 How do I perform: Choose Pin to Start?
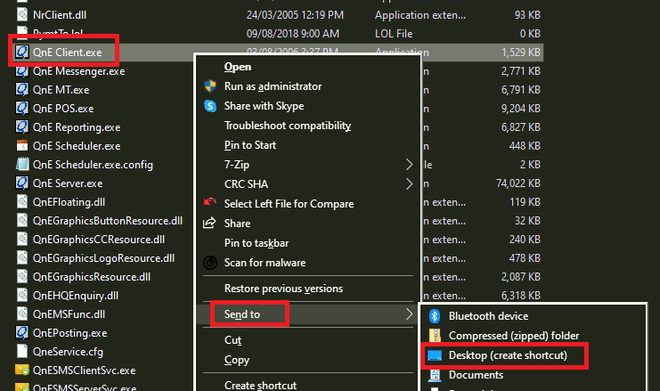[250, 145]
